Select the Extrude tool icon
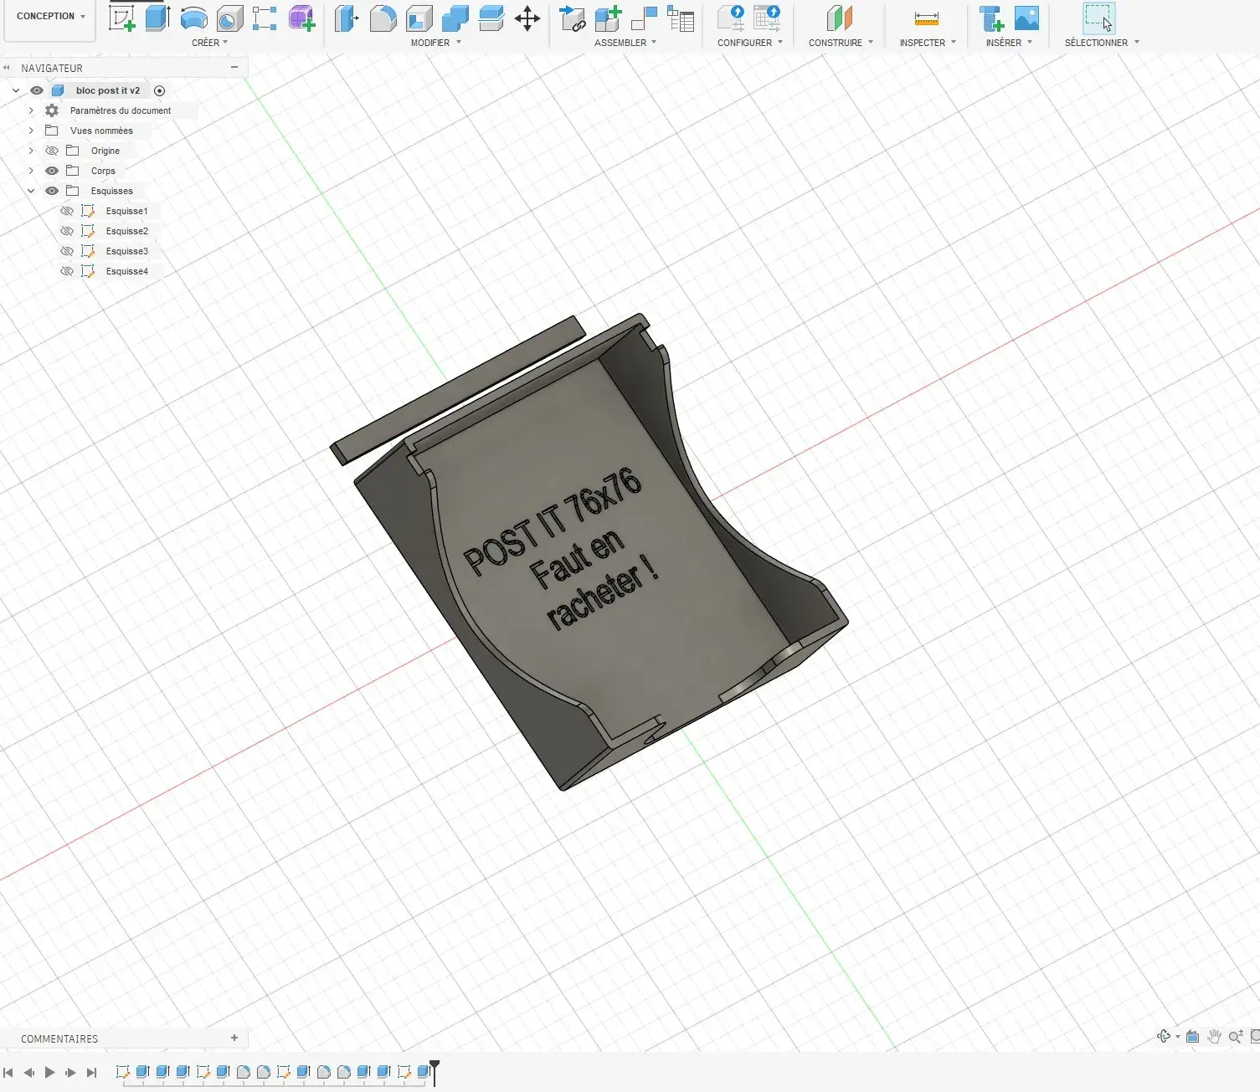The width and height of the screenshot is (1260, 1092). point(157,18)
